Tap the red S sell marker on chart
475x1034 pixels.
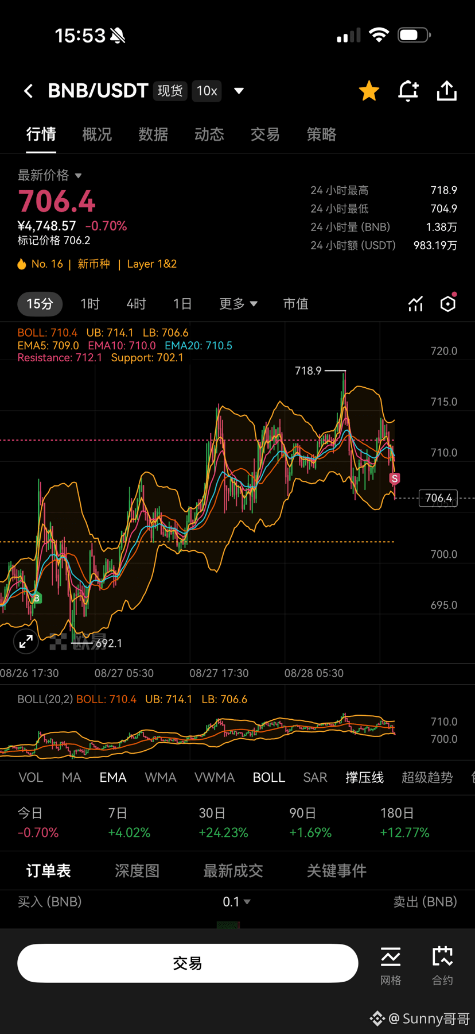[395, 479]
